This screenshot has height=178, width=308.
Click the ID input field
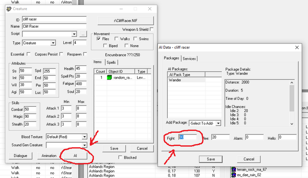pos(55,19)
